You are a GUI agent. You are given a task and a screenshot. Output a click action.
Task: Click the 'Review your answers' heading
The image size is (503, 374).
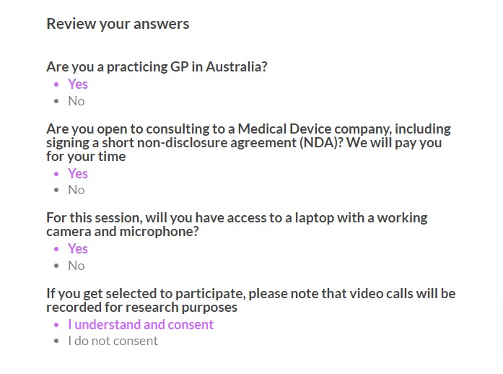118,24
